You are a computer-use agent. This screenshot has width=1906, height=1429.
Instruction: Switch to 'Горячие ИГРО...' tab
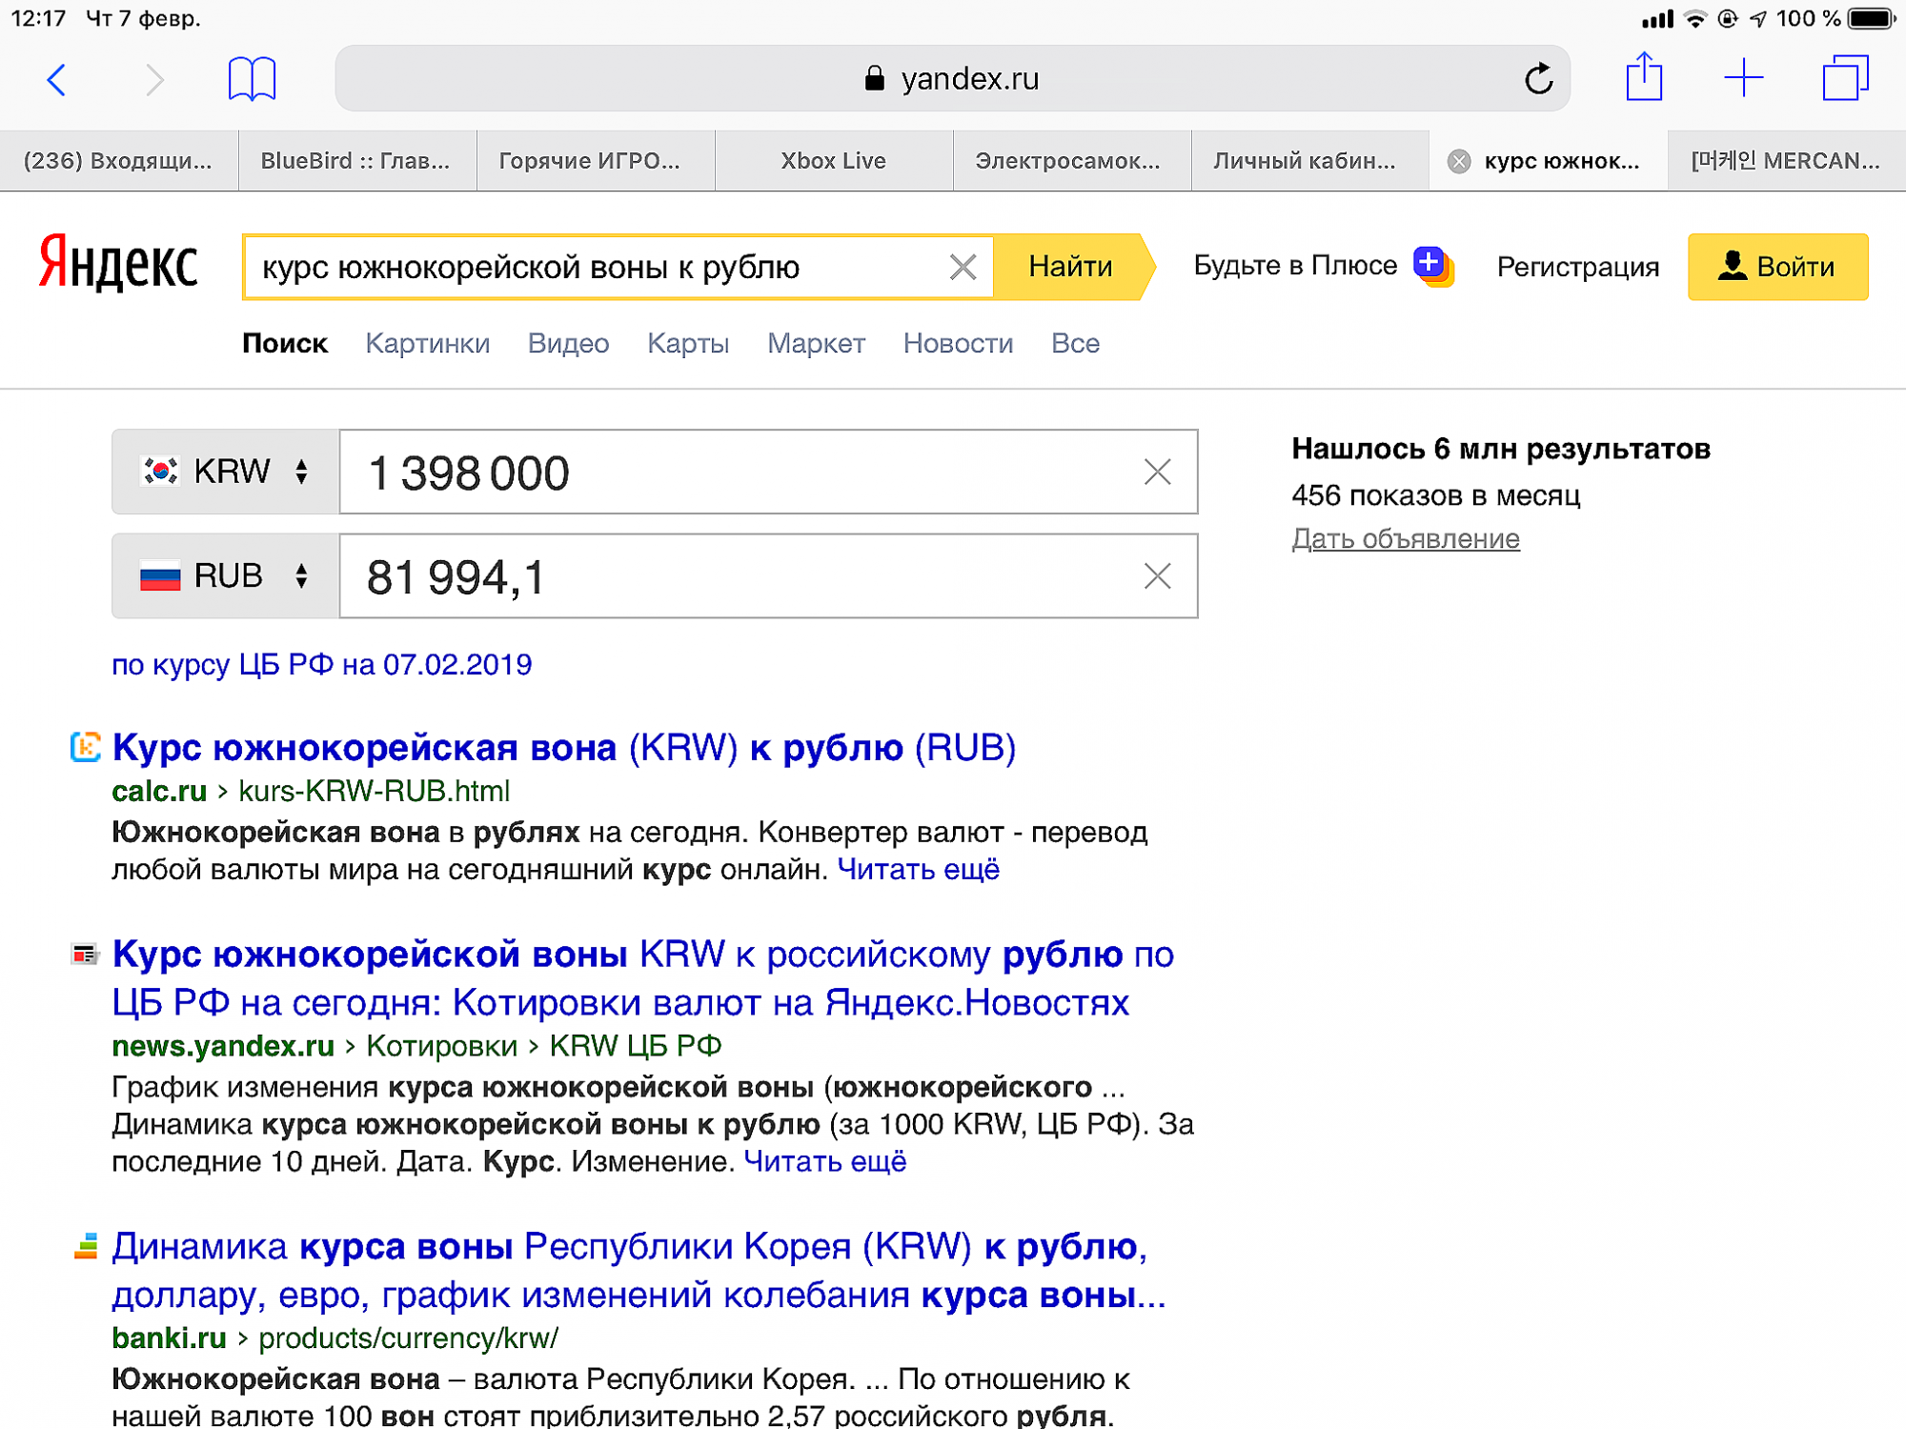(x=595, y=161)
